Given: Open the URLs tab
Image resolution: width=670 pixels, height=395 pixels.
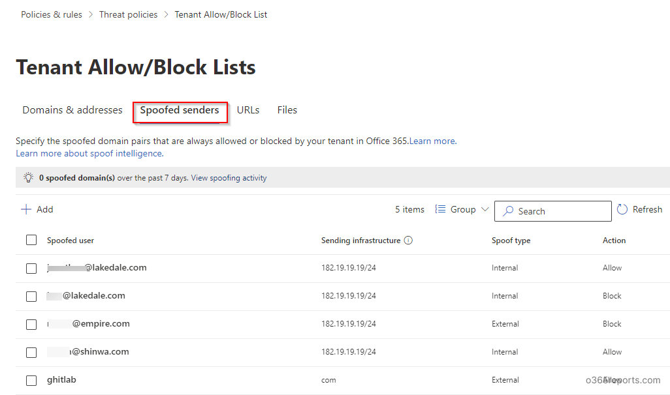Looking at the screenshot, I should coord(248,110).
